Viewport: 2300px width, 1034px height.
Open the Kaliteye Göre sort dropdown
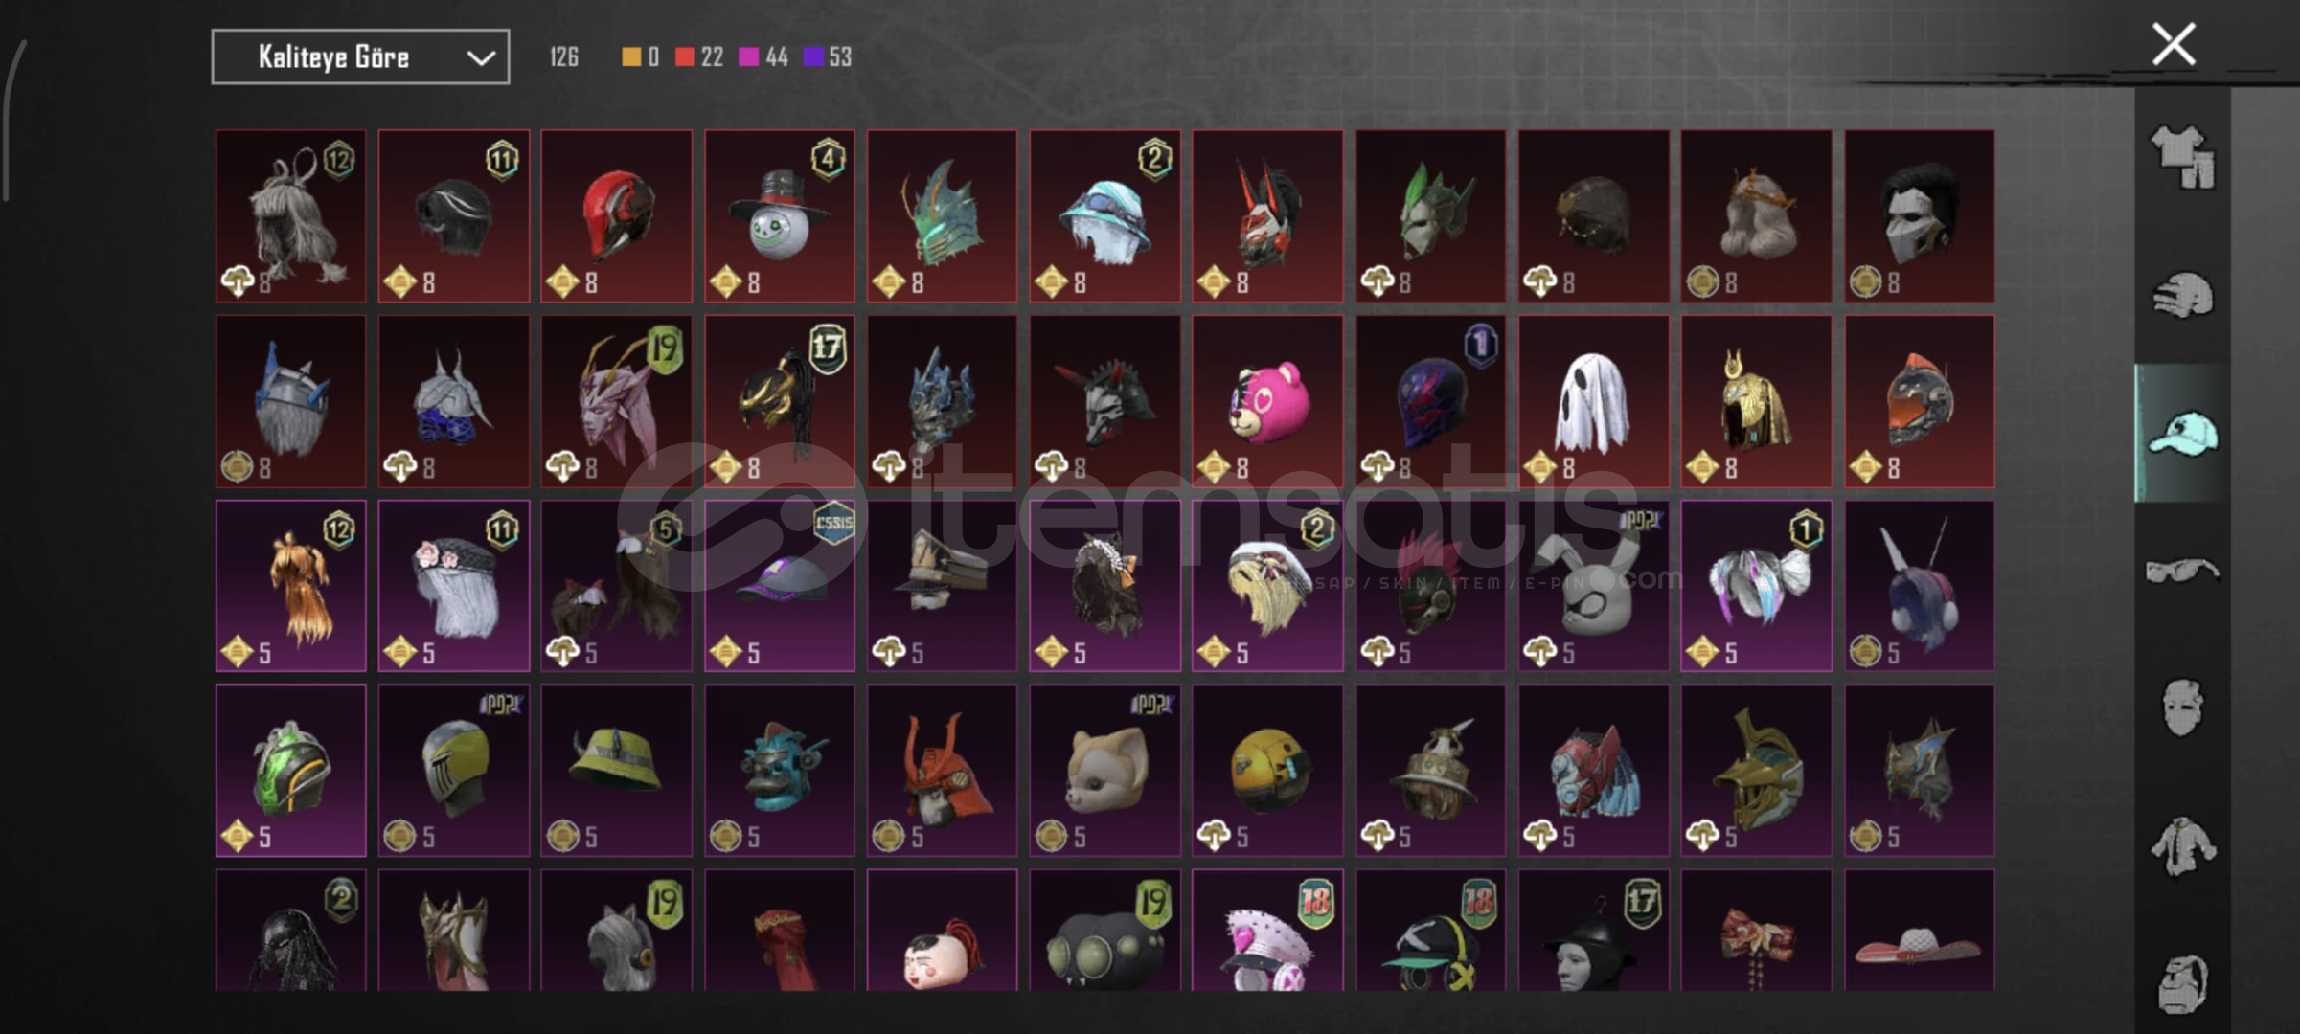pos(360,57)
